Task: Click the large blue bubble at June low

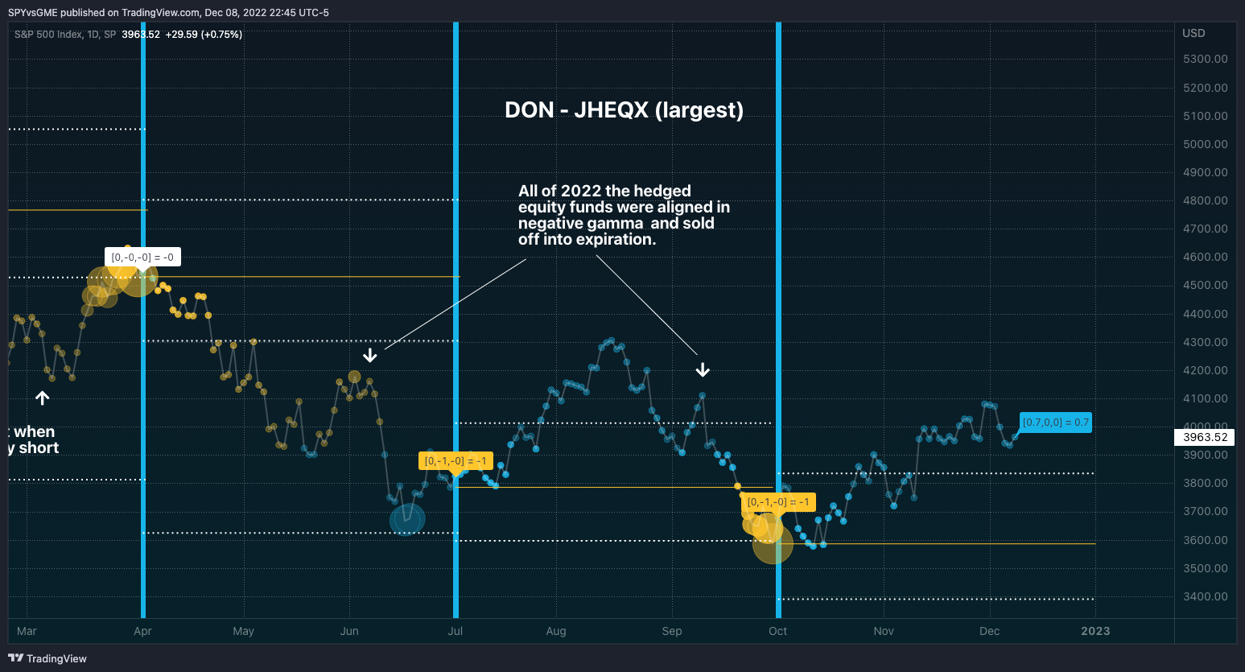Action: point(407,520)
